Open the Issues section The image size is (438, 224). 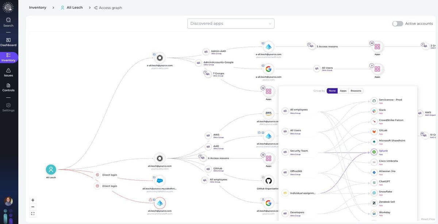click(8, 72)
